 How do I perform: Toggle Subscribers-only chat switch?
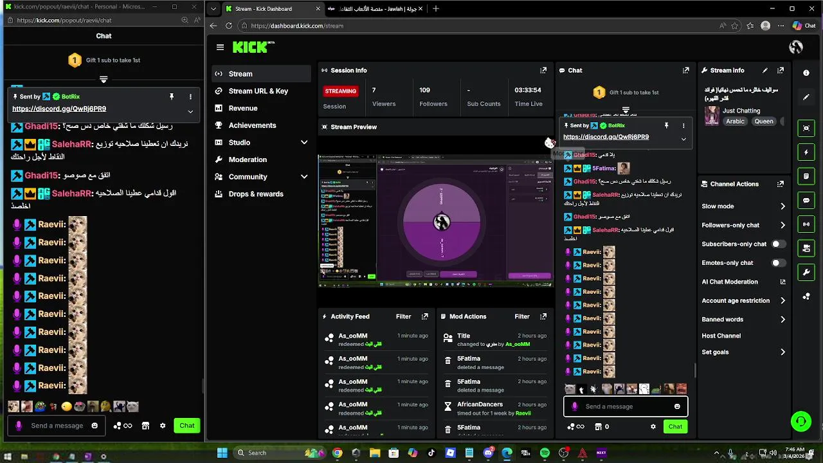coord(779,244)
